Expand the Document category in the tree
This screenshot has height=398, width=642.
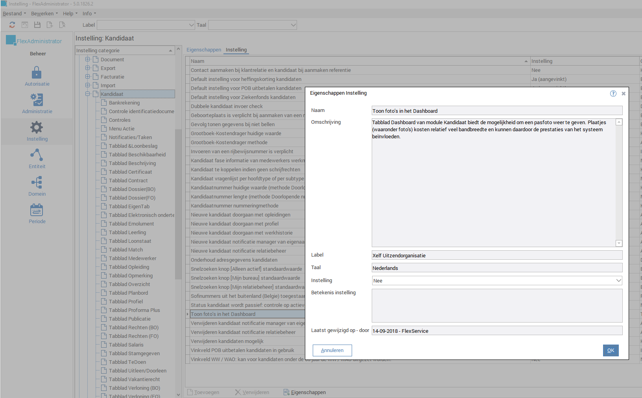(87, 59)
